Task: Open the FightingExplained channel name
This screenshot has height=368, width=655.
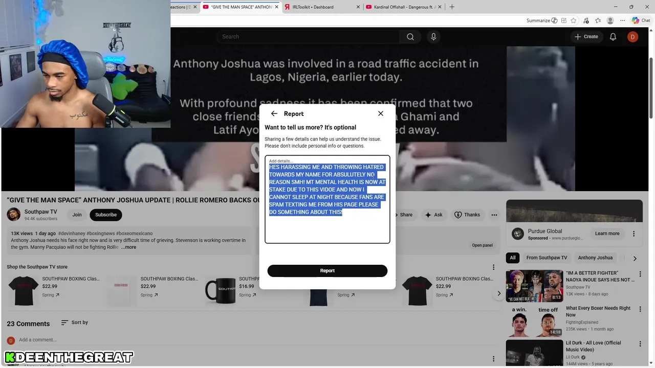Action: [x=582, y=323]
